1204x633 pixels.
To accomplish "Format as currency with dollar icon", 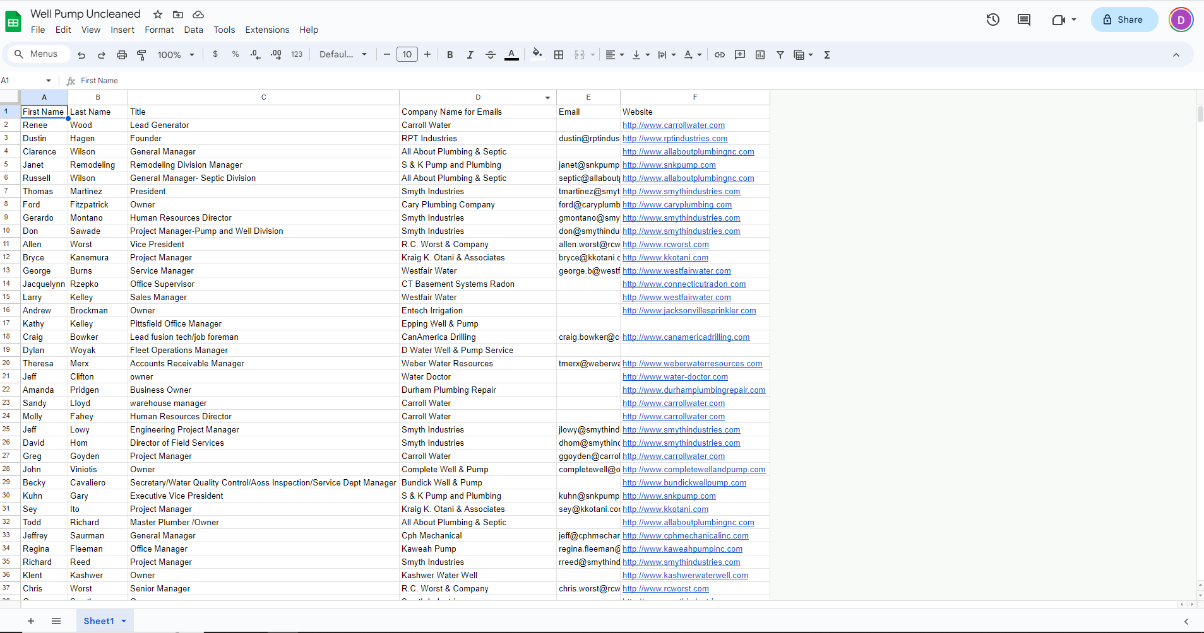I will click(215, 54).
